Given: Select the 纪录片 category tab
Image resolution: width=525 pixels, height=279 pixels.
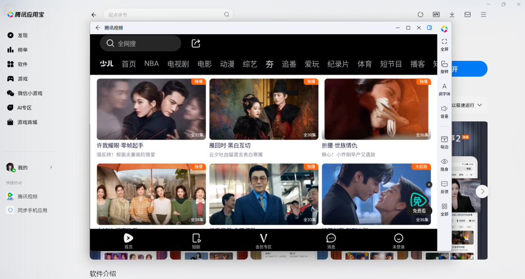Looking at the screenshot, I should pyautogui.click(x=338, y=64).
